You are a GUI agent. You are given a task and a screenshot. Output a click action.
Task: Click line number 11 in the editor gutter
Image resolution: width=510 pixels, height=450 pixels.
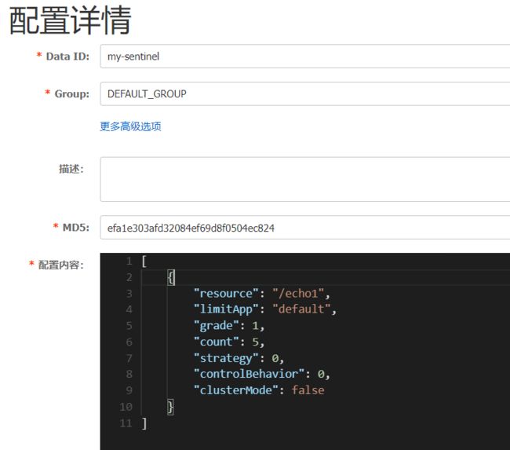(126, 423)
